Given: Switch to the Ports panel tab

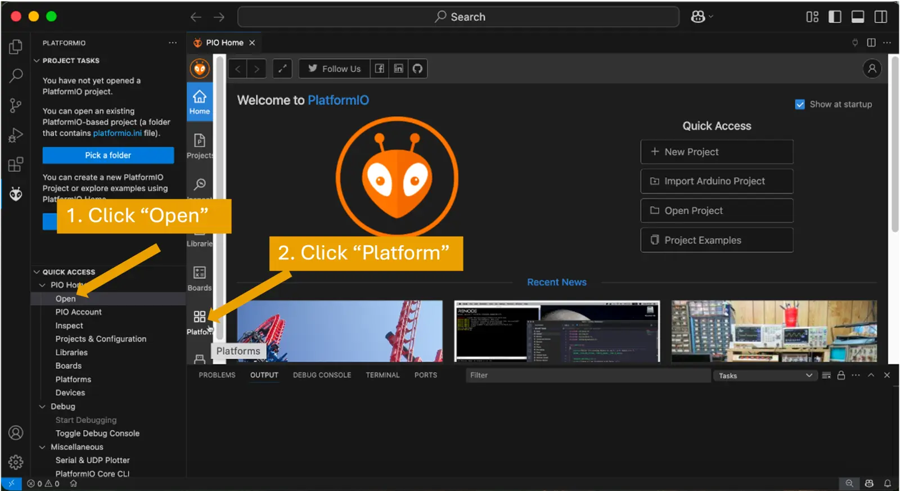Looking at the screenshot, I should point(426,375).
